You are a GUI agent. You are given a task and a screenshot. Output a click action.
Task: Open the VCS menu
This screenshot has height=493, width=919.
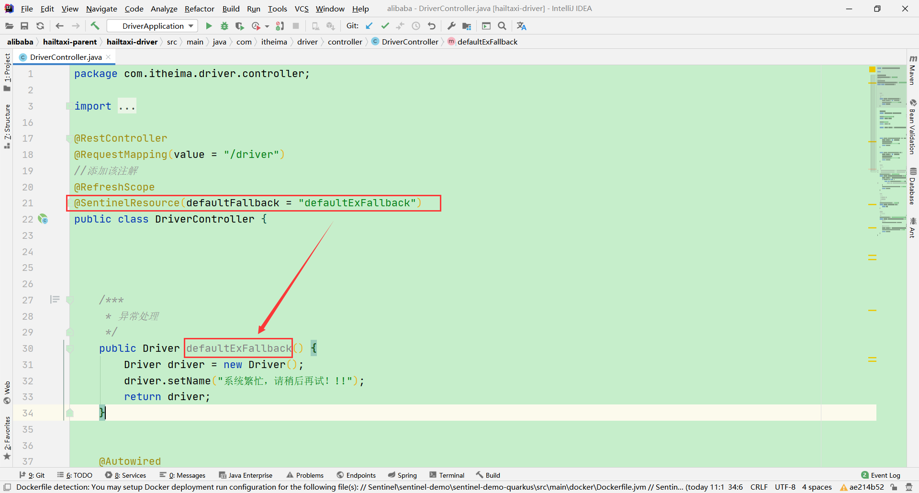click(x=302, y=9)
